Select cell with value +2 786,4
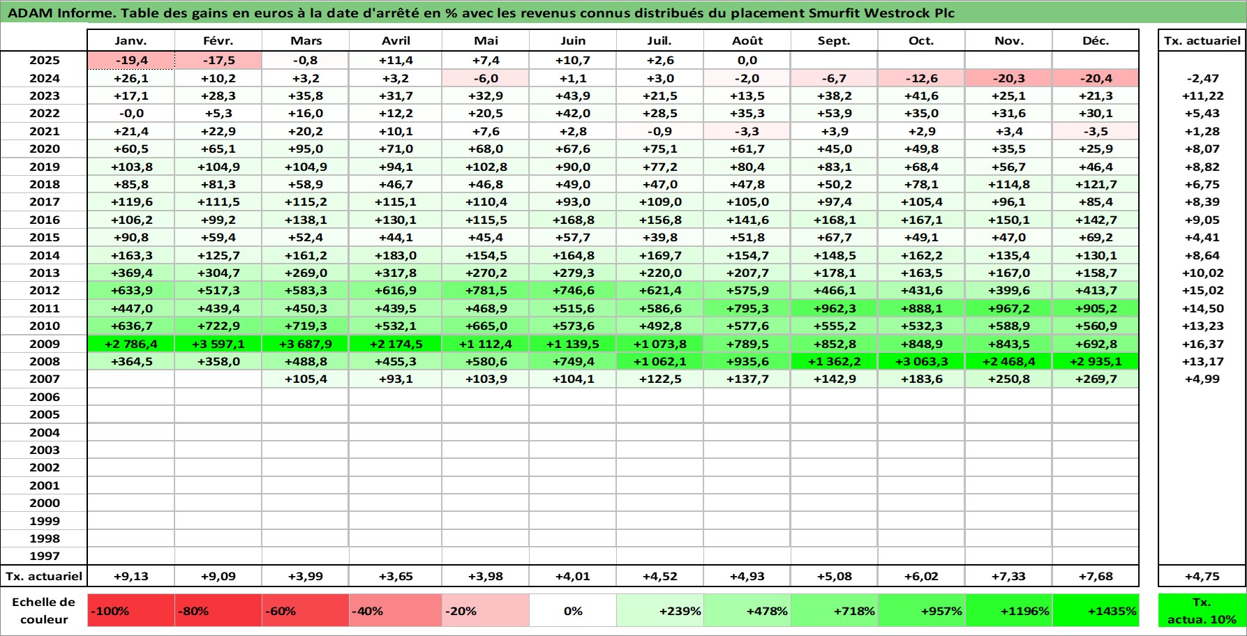Screen dimensions: 1247x636 130,344
